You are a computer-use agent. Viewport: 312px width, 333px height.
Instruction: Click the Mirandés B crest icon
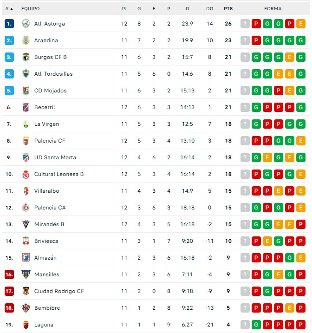click(26, 224)
